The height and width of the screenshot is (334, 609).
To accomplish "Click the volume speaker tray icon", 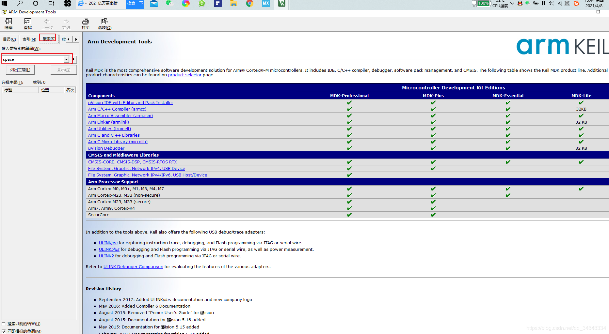I will pos(551,3).
